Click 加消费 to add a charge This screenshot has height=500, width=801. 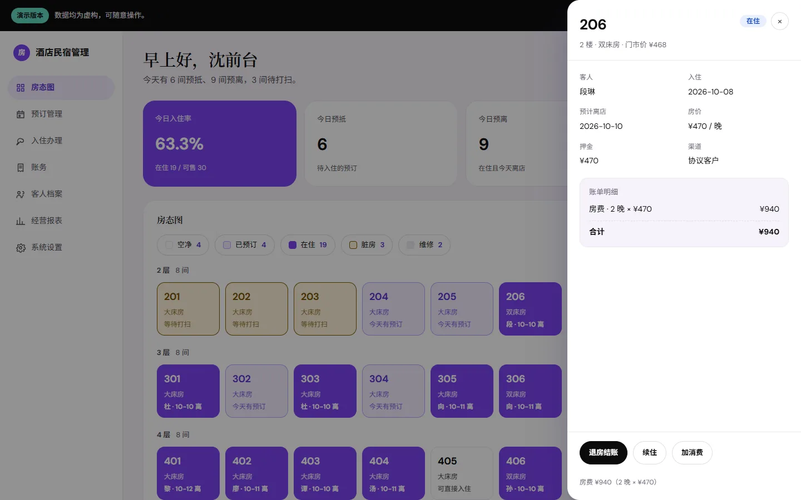(x=692, y=453)
